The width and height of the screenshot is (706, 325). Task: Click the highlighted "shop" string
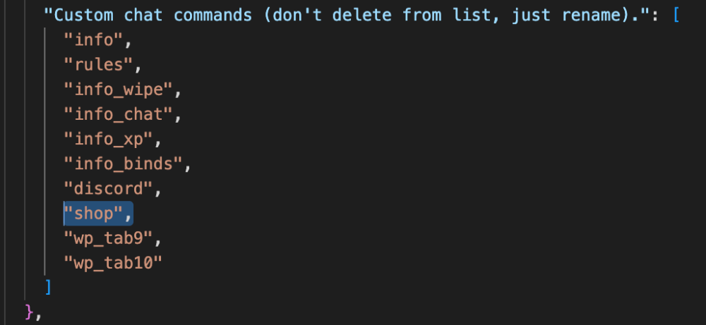click(93, 213)
